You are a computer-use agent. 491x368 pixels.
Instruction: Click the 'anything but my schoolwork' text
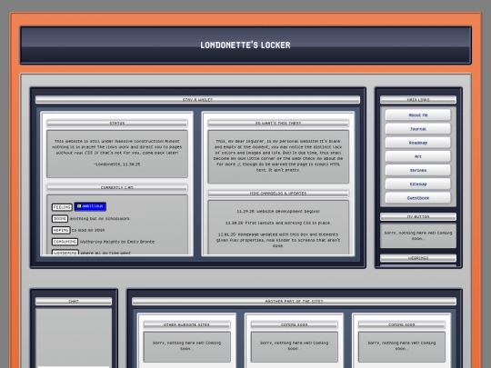coord(100,218)
